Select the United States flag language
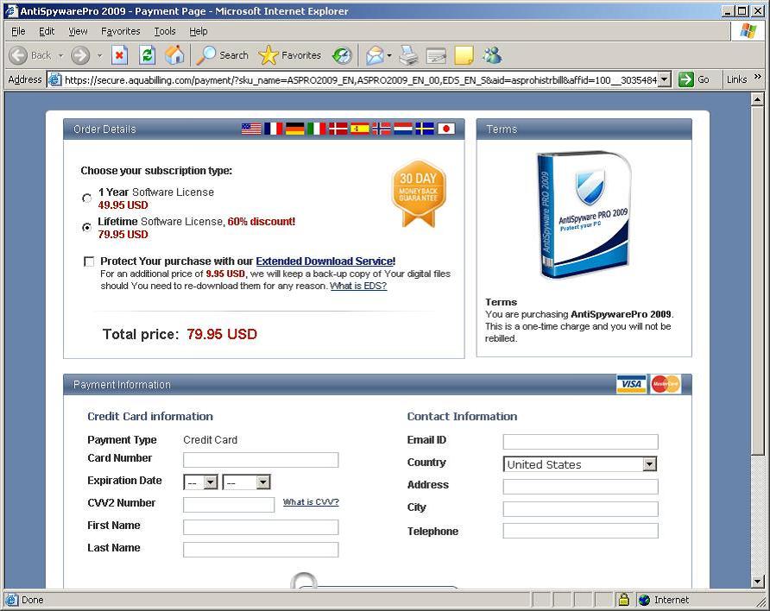This screenshot has width=770, height=611. 251,129
